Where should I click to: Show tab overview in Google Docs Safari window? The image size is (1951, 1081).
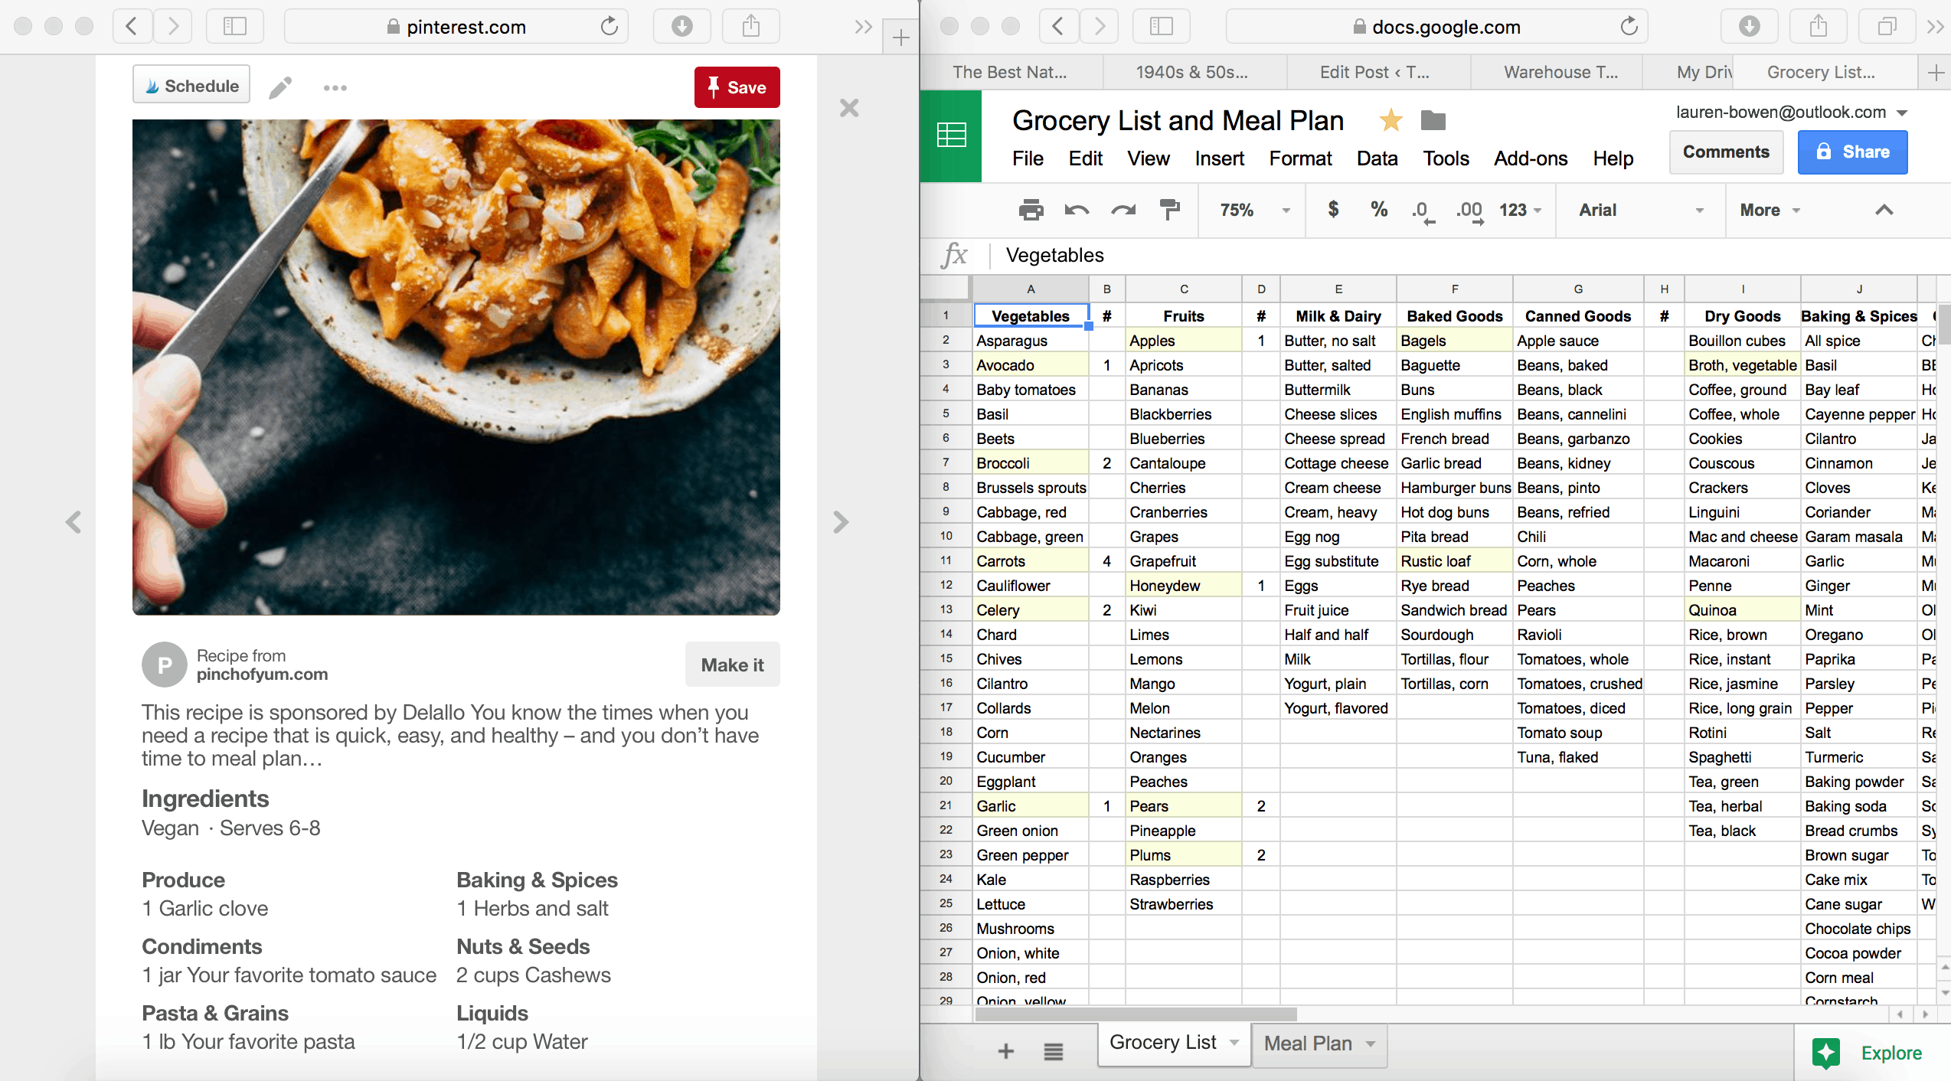coord(1887,27)
